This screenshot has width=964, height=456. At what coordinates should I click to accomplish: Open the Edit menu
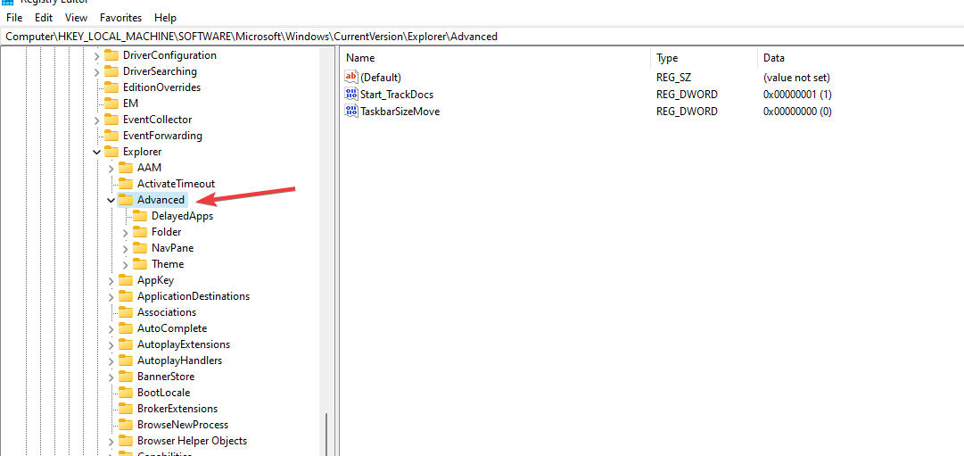(44, 17)
